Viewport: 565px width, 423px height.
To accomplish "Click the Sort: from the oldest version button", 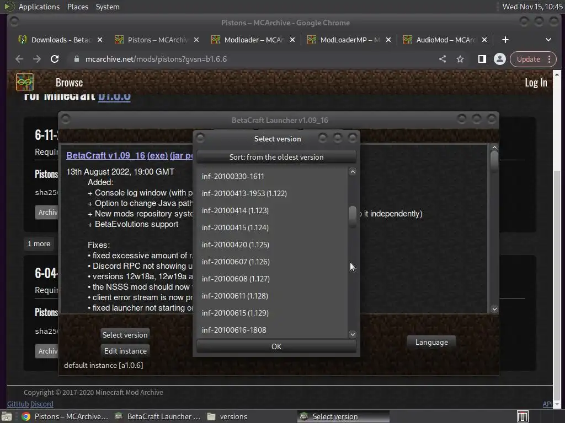I will (276, 157).
